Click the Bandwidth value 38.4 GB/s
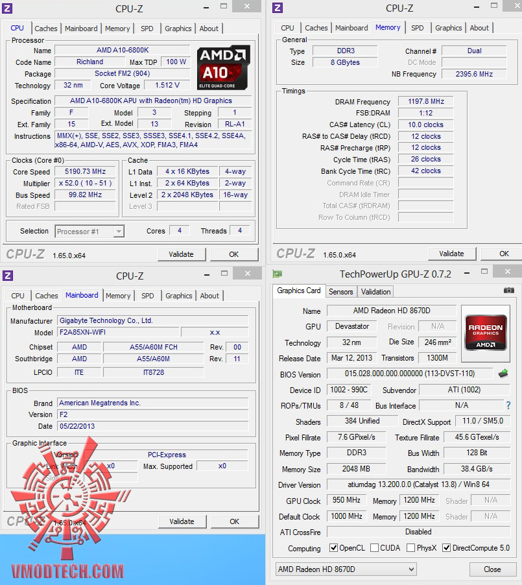Image resolution: width=522 pixels, height=585 pixels. 477,469
